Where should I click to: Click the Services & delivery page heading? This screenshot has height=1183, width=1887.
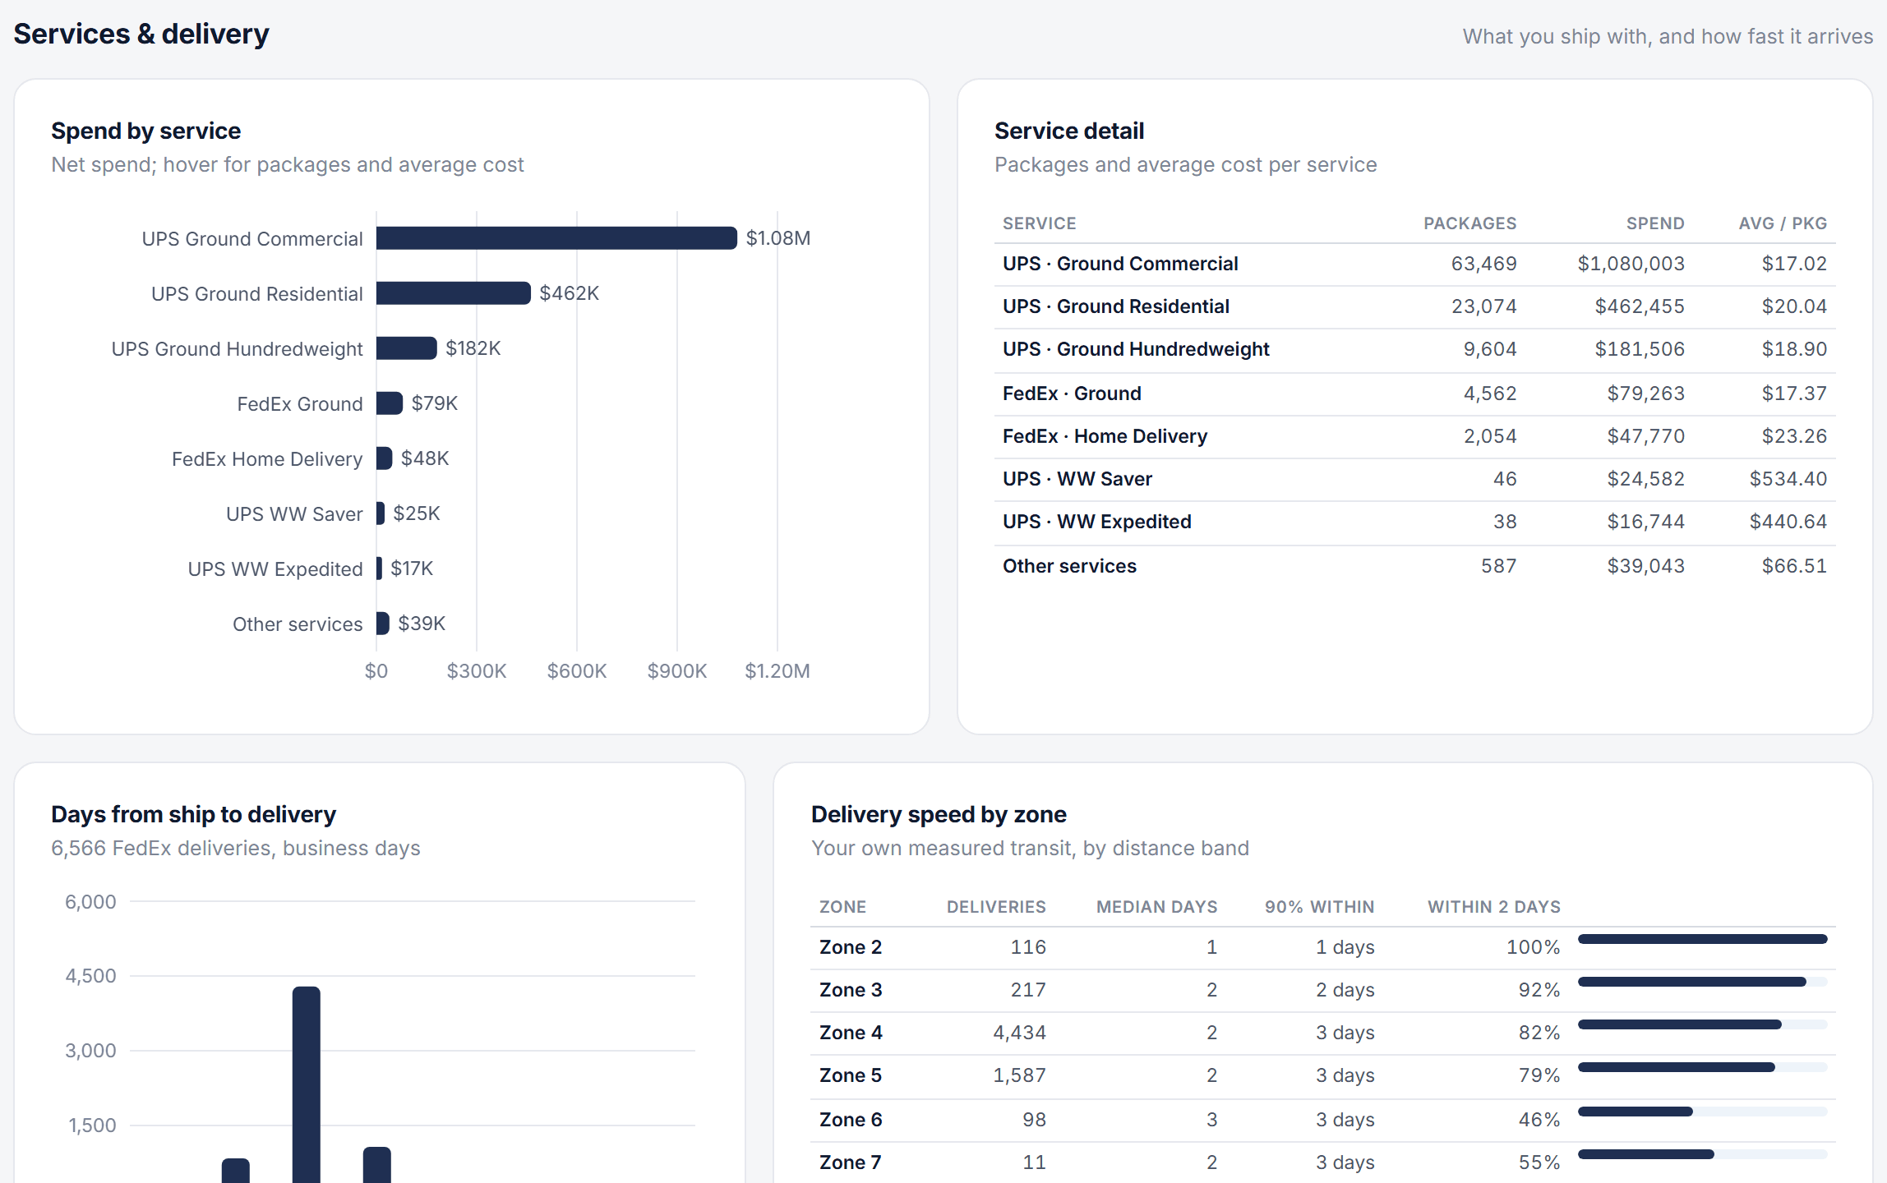pyautogui.click(x=141, y=34)
